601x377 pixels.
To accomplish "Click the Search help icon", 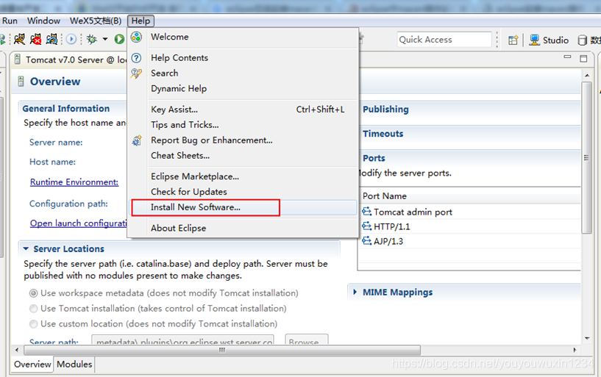I will coord(136,73).
